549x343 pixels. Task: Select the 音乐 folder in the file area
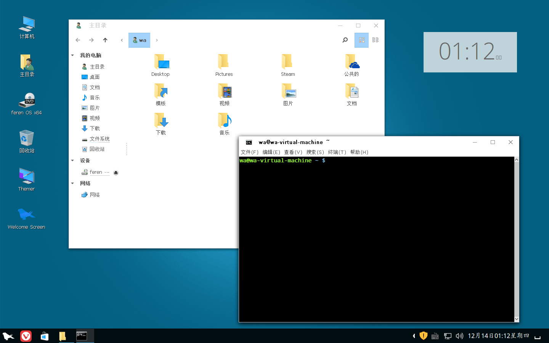(225, 124)
